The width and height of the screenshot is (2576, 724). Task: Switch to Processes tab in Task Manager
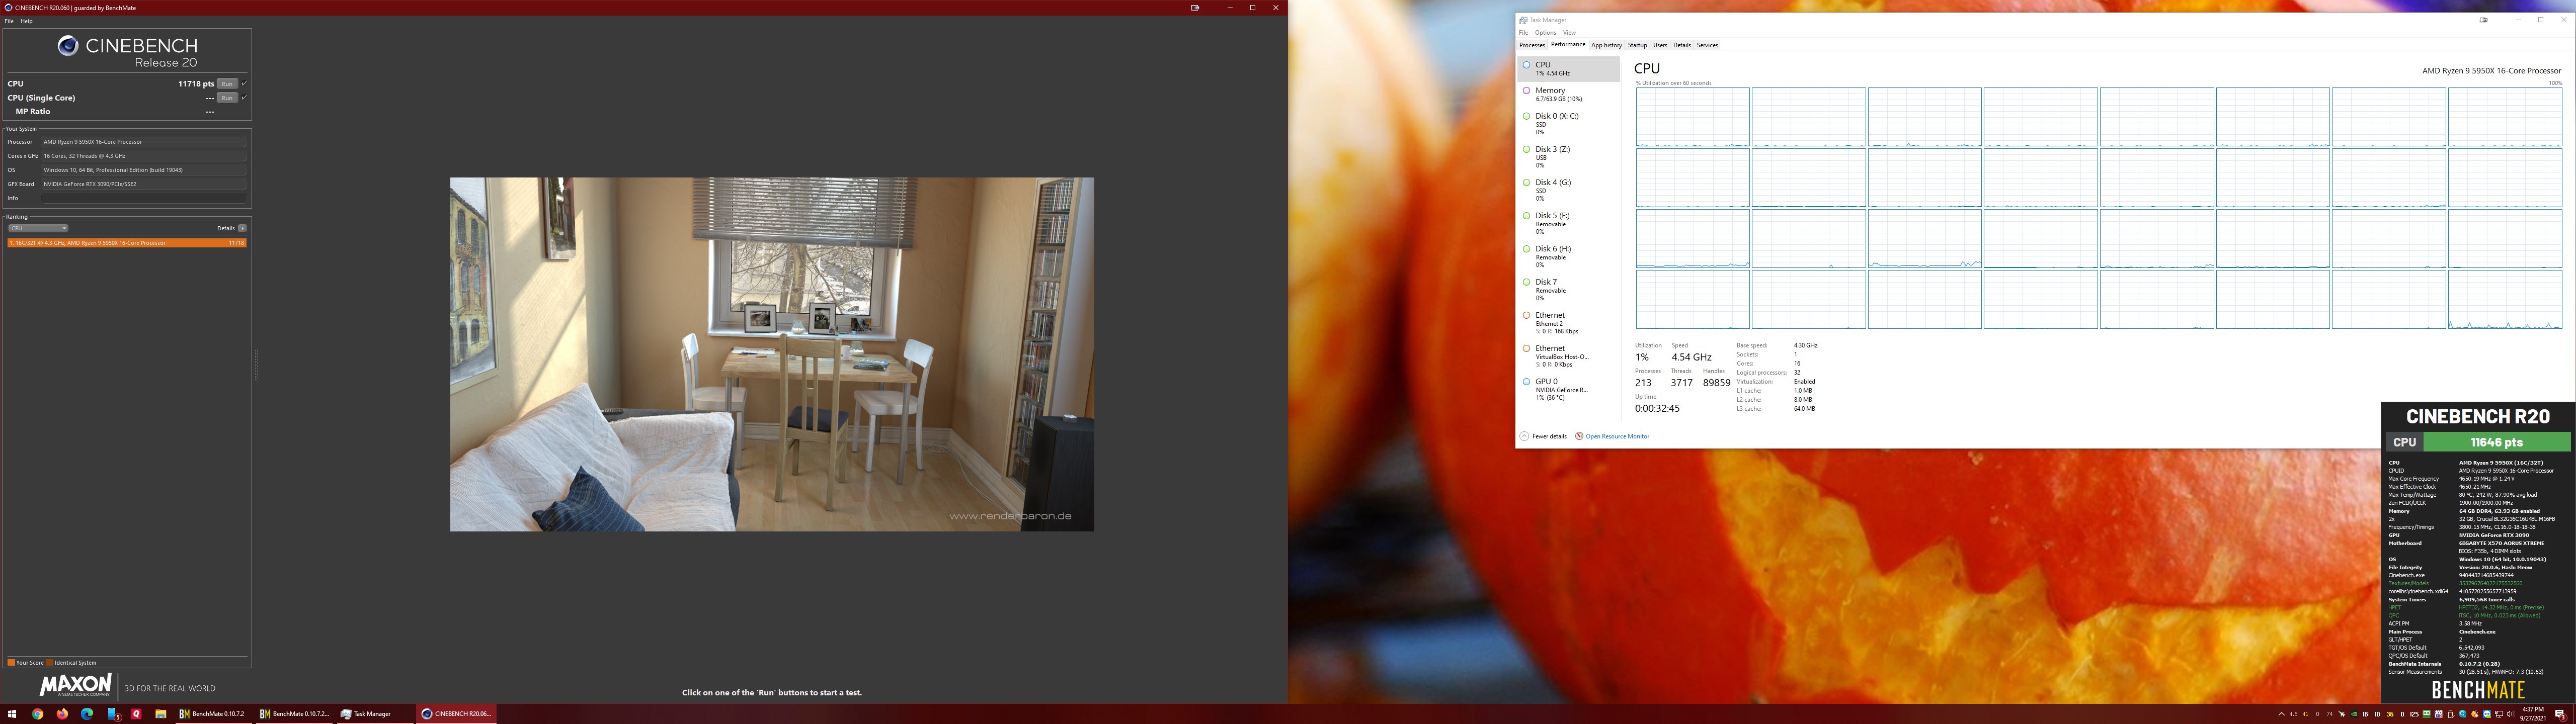tap(1532, 45)
